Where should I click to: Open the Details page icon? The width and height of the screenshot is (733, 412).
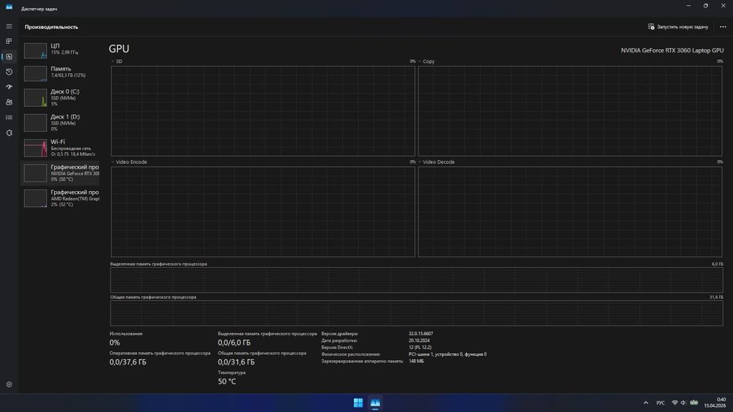9,118
